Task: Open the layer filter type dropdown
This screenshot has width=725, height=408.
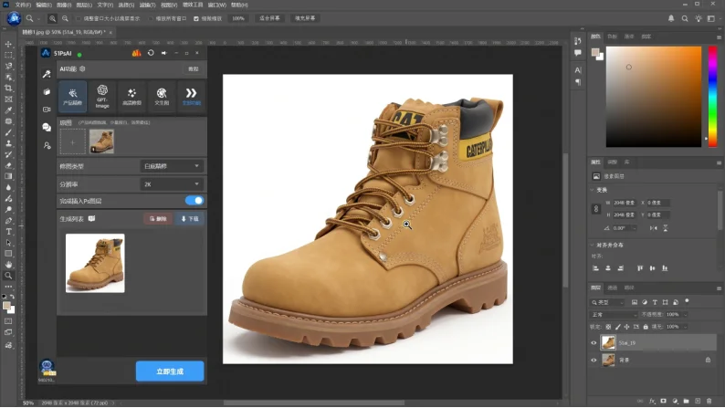Action: point(608,302)
